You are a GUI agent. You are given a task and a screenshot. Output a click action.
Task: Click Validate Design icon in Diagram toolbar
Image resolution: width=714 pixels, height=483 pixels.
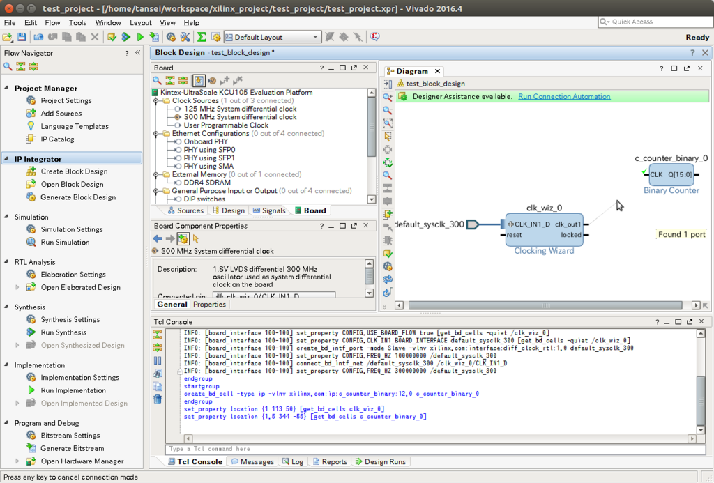click(388, 254)
